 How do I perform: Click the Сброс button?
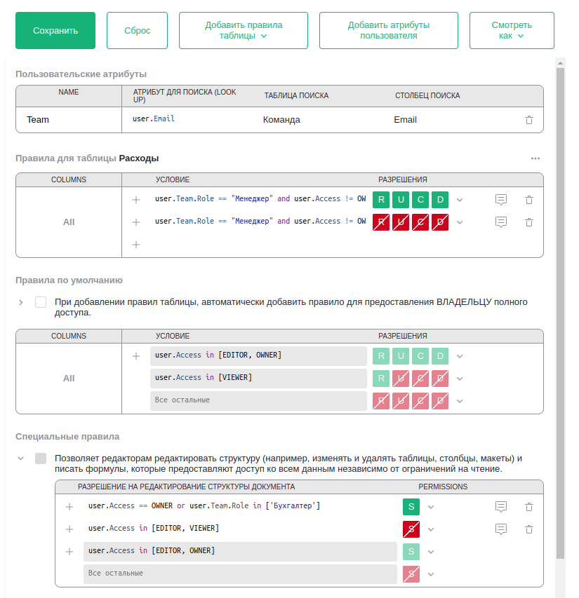(x=137, y=31)
